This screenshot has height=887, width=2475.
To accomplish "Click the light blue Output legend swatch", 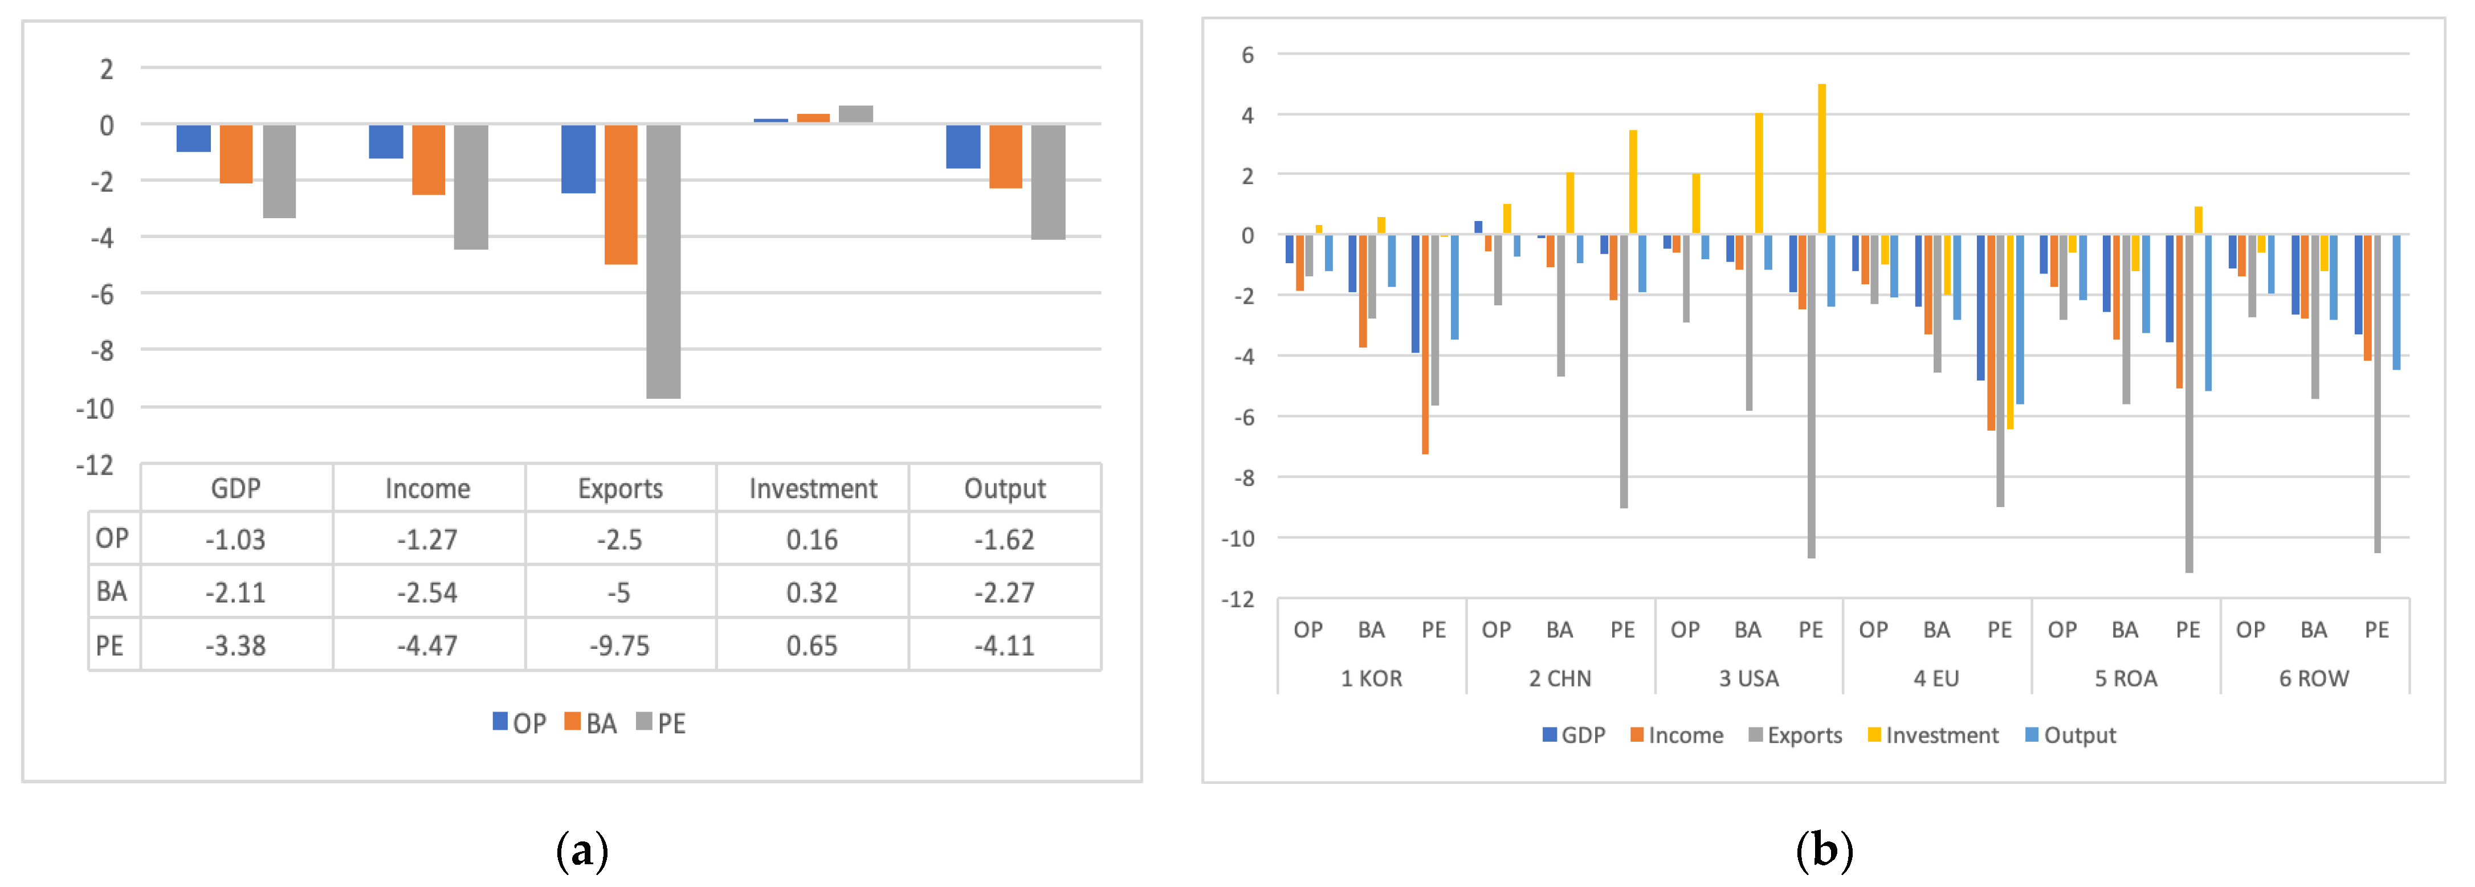I will (x=2031, y=734).
